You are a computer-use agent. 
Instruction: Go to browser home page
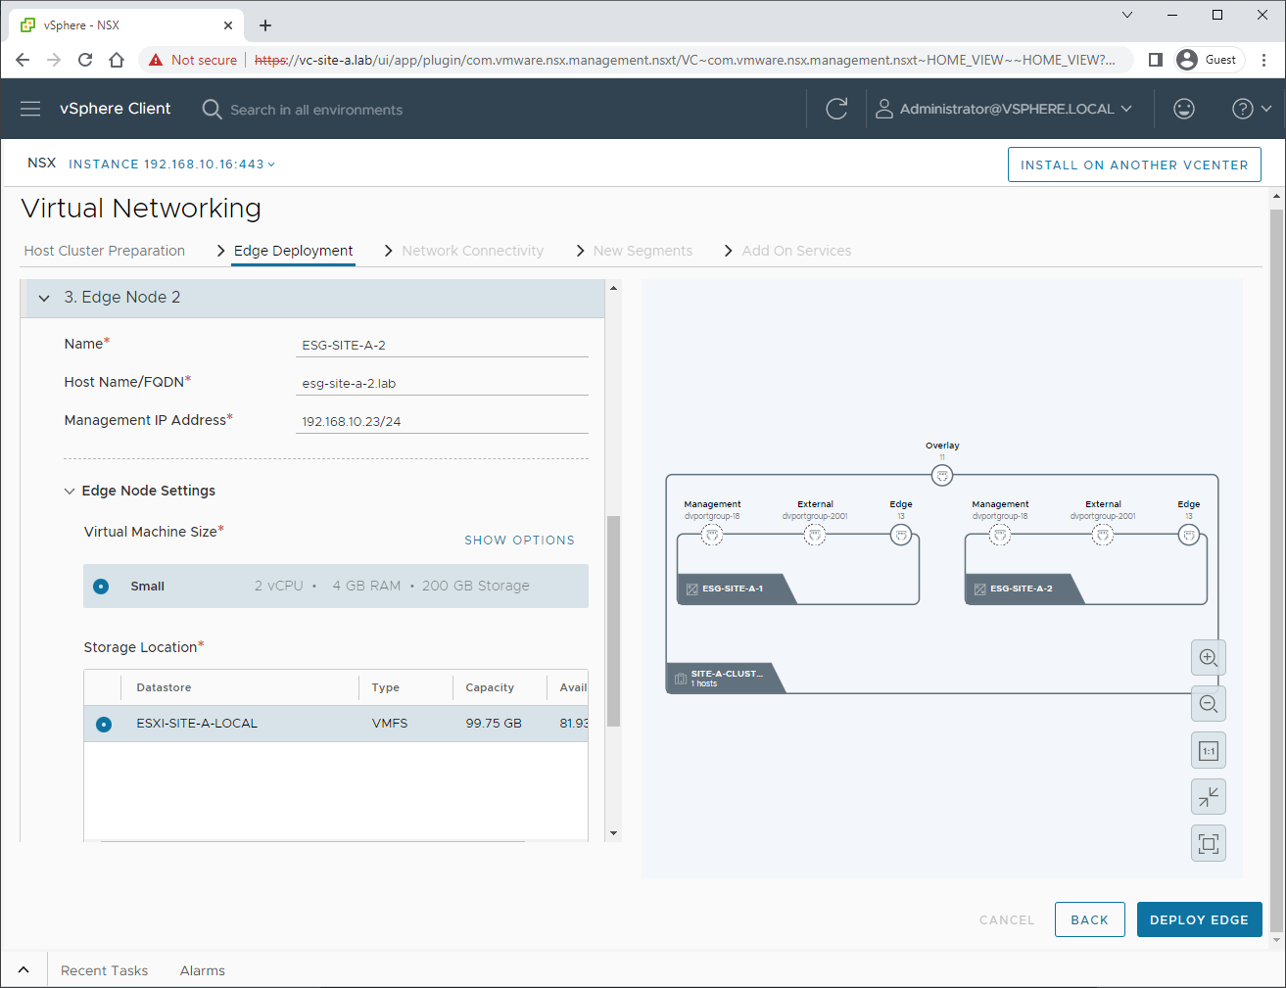tap(117, 60)
